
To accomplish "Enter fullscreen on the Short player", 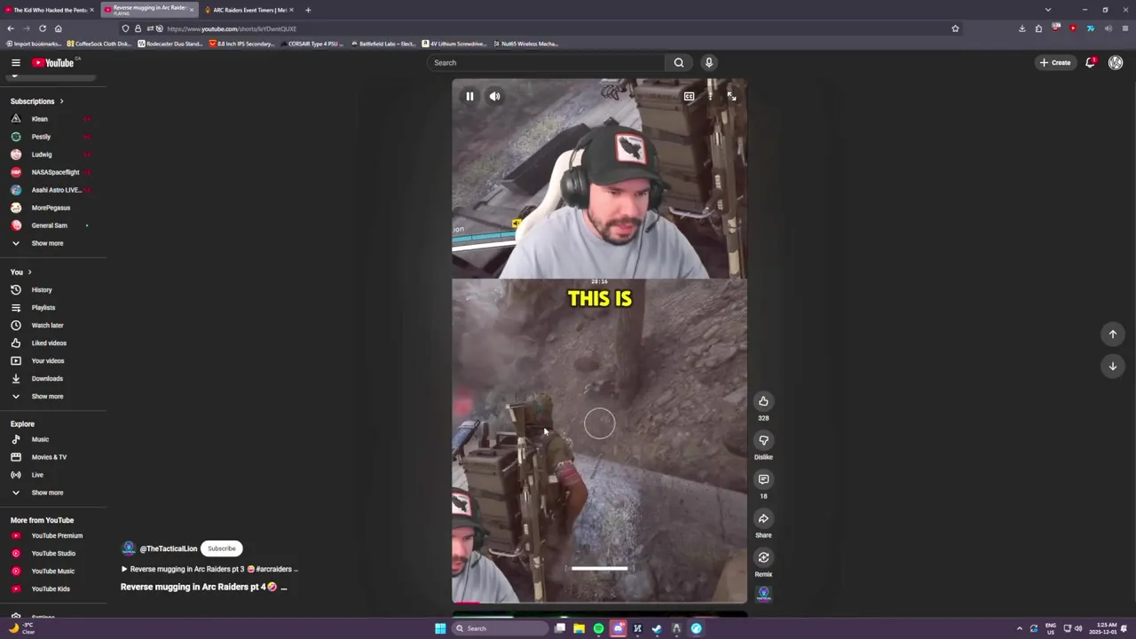I will (731, 96).
